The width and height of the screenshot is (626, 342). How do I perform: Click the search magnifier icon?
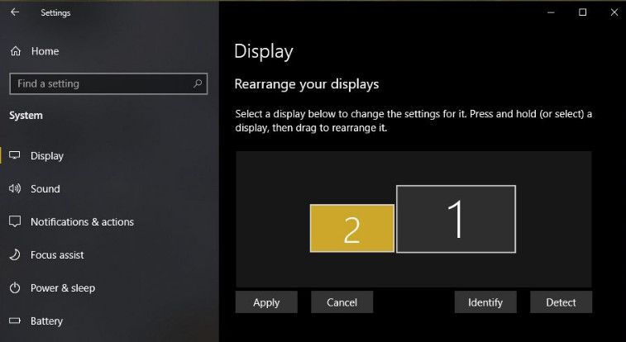tap(197, 83)
